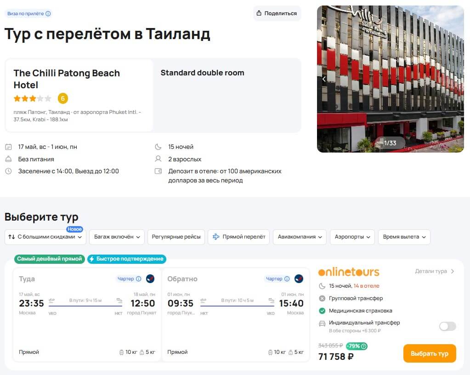Viewport: 470px width, 375px height.
Task: Click the moon icon next to 15 ночей
Action: point(158,147)
